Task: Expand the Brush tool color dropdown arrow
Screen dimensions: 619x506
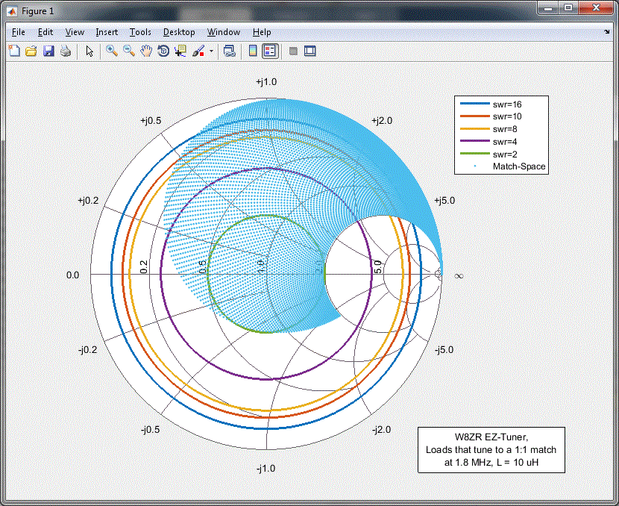Action: pos(211,51)
